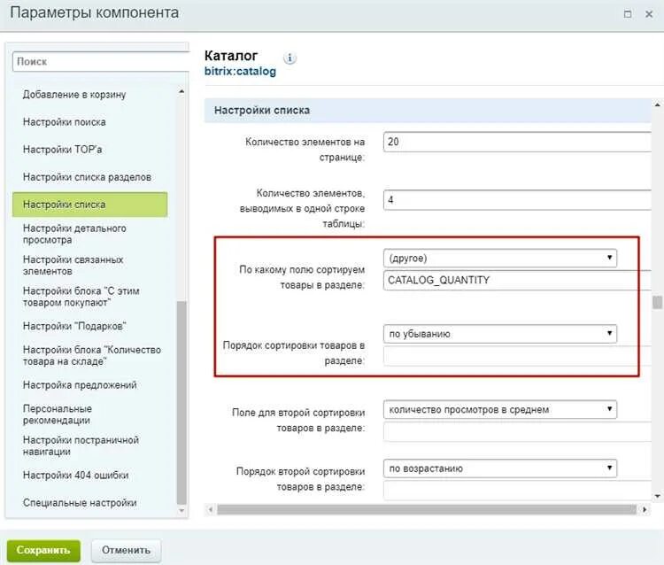Open Настройки поиска section
This screenshot has height=565, width=664.
(x=65, y=122)
